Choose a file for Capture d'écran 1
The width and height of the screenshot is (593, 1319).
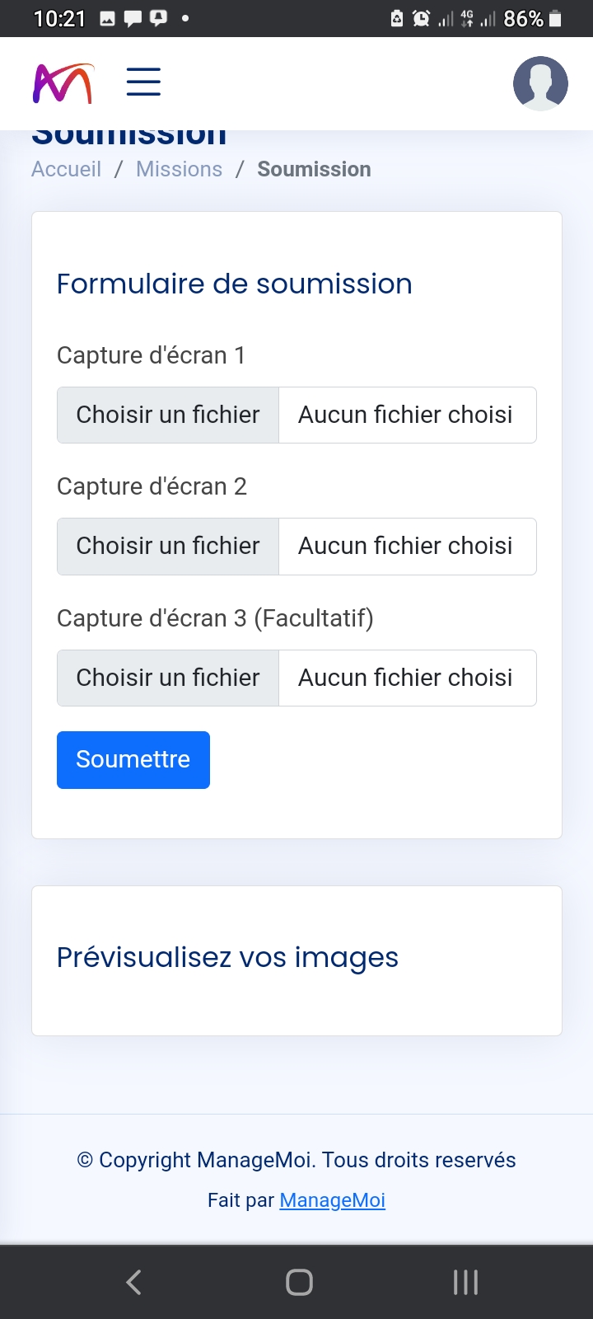pyautogui.click(x=168, y=415)
